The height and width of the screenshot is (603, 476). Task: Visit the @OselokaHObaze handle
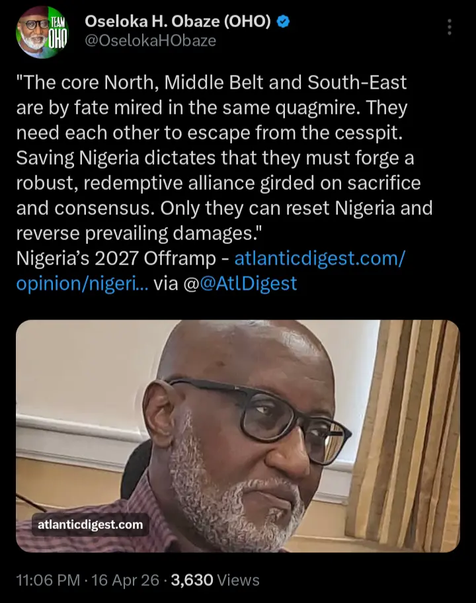point(150,41)
